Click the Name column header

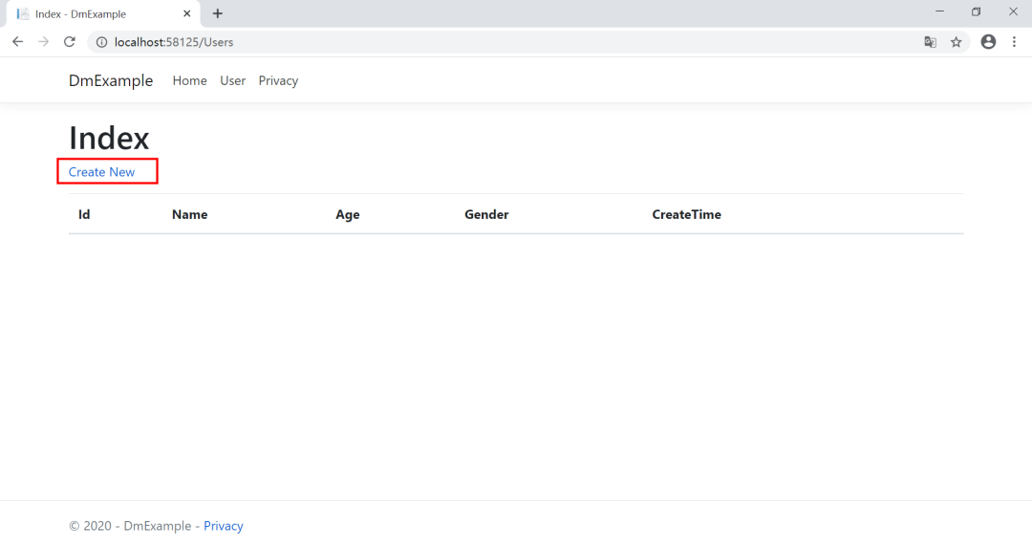click(189, 215)
